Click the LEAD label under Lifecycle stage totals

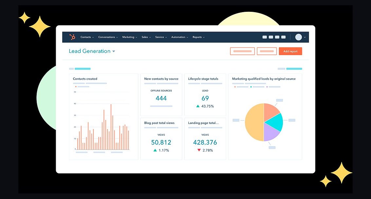click(205, 90)
